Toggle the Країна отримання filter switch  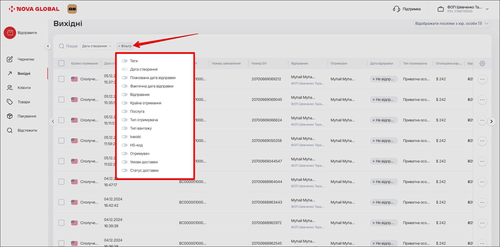(x=125, y=103)
